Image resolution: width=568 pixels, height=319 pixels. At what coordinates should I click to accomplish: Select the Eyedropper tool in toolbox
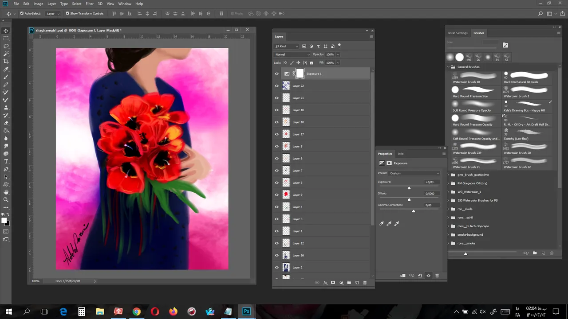point(6,69)
